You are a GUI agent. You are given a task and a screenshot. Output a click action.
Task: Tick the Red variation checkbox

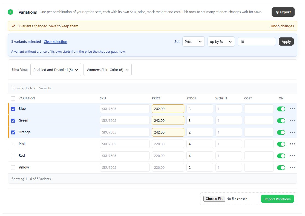[x=13, y=156]
